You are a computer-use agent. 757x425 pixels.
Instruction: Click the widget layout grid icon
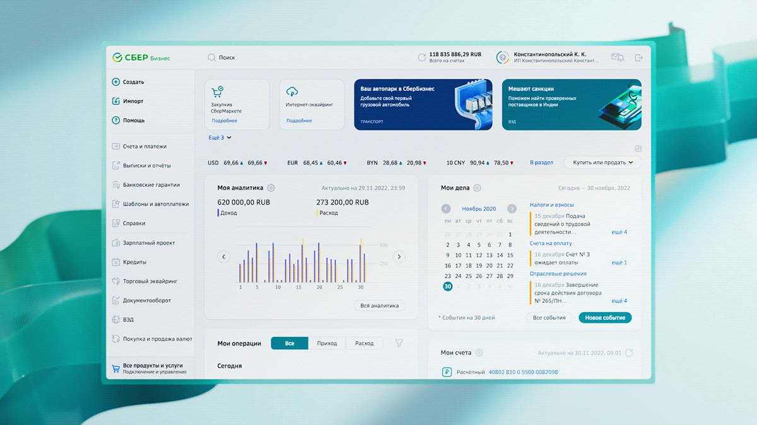pos(638,149)
